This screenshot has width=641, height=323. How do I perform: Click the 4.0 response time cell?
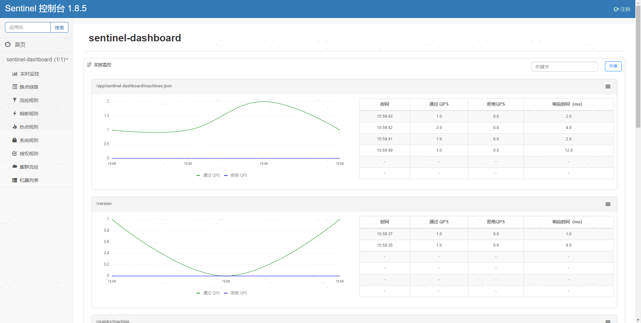pos(569,128)
